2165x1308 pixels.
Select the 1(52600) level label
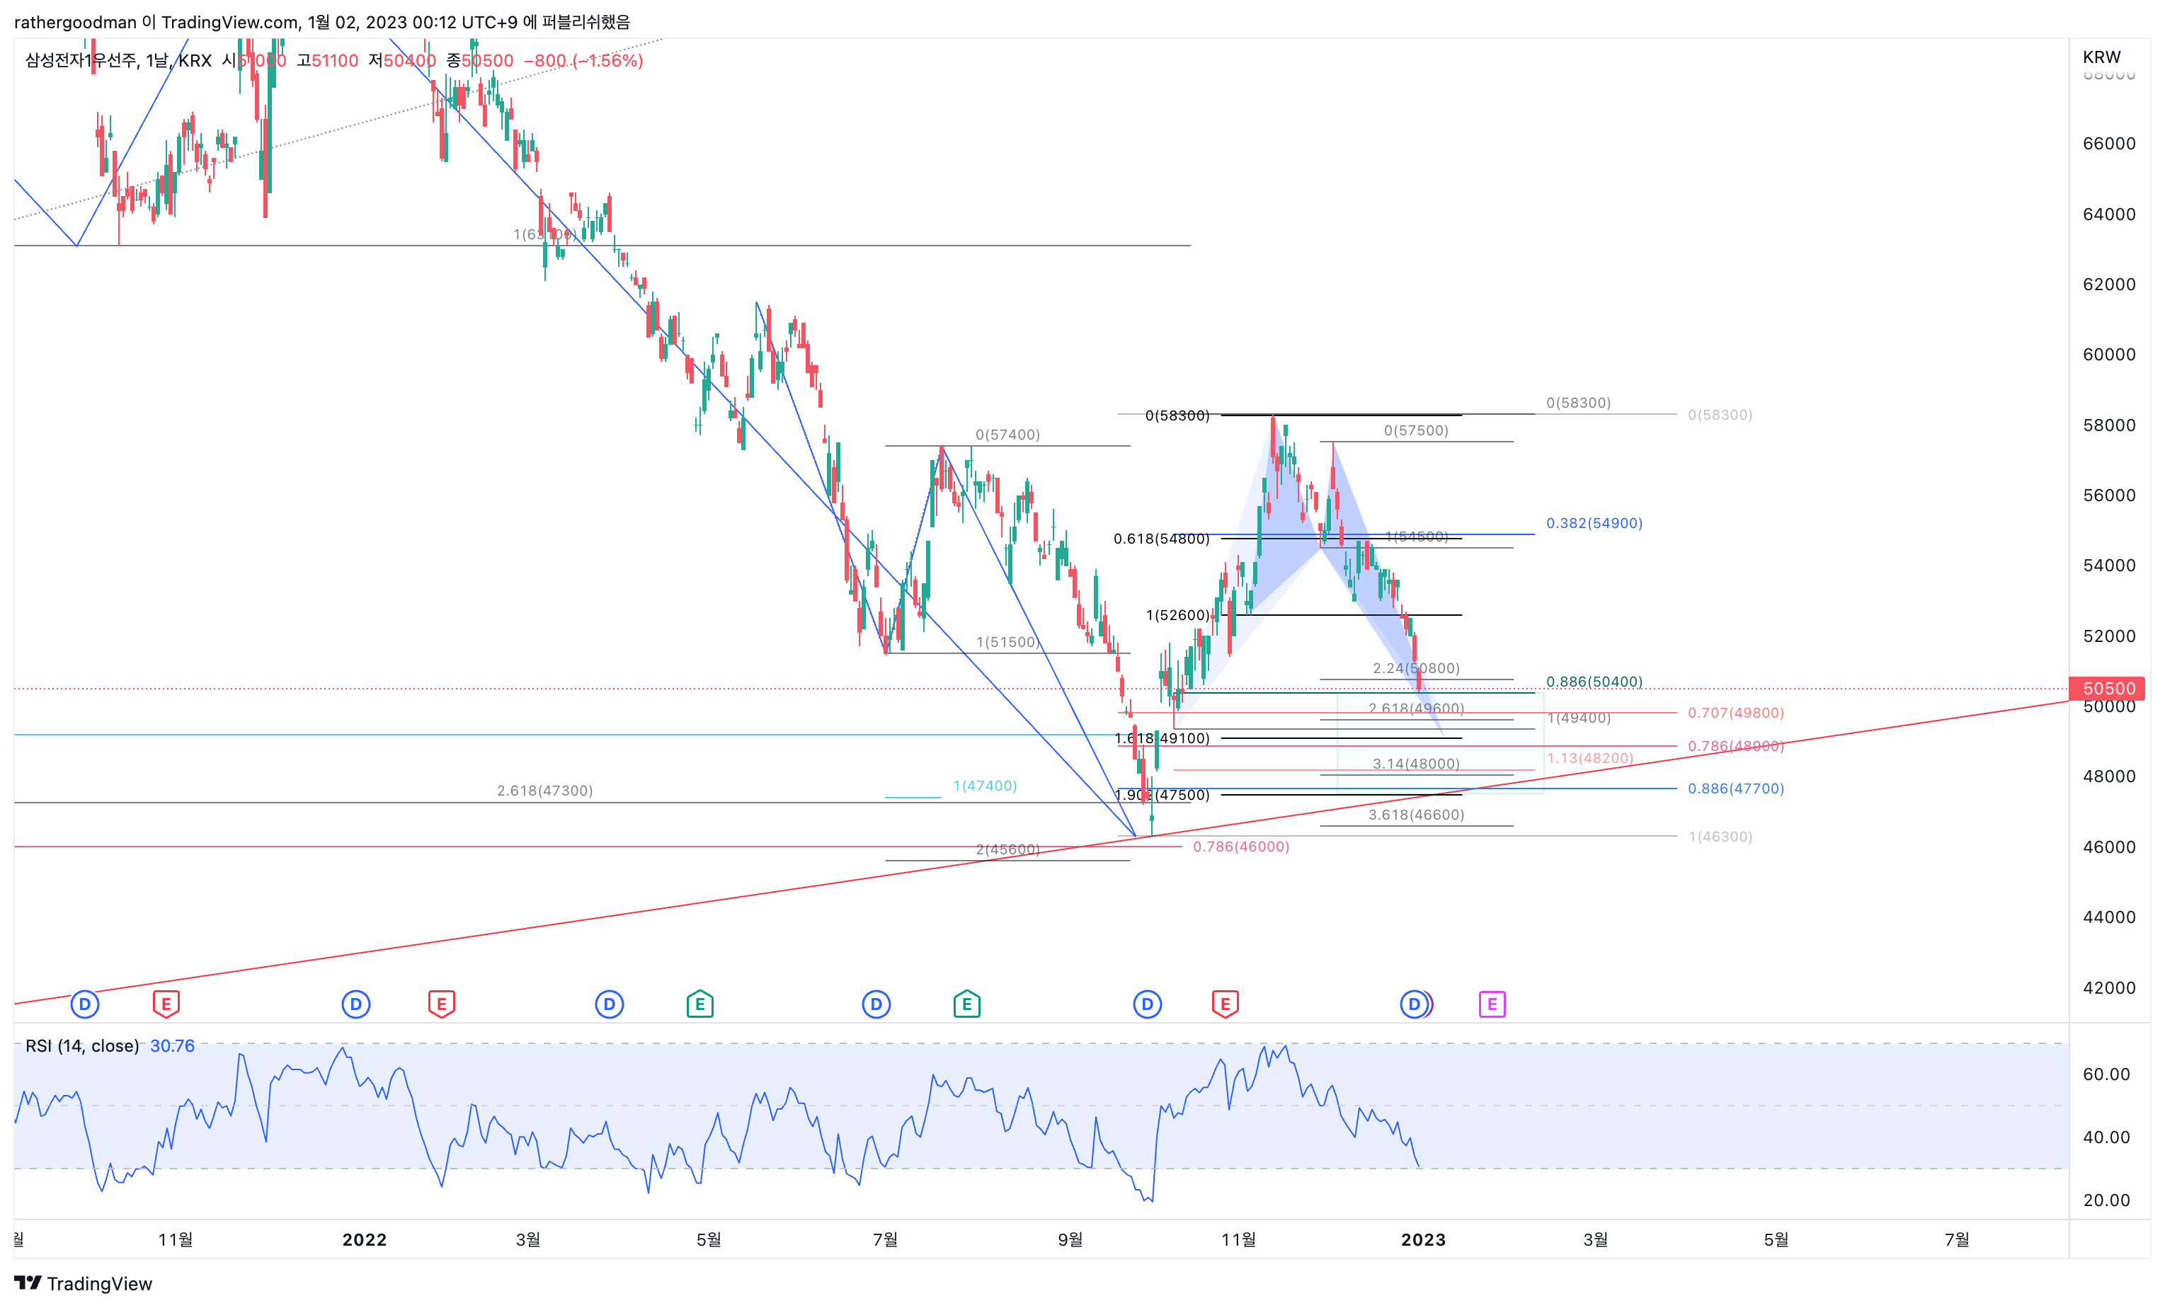1177,615
